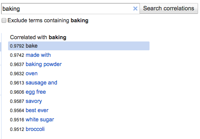Screen dimensions: 200x139
Task: Click the 0.9637 correlation score
Action: point(17,65)
